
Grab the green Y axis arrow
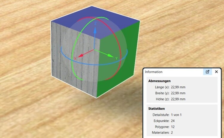pyautogui.click(x=111, y=55)
